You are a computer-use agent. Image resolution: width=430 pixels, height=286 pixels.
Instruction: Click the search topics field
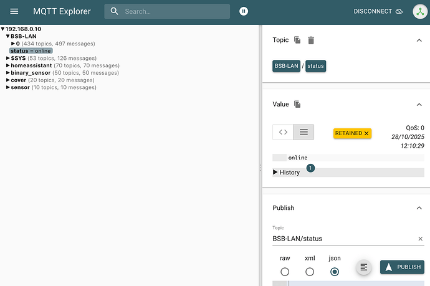click(174, 11)
